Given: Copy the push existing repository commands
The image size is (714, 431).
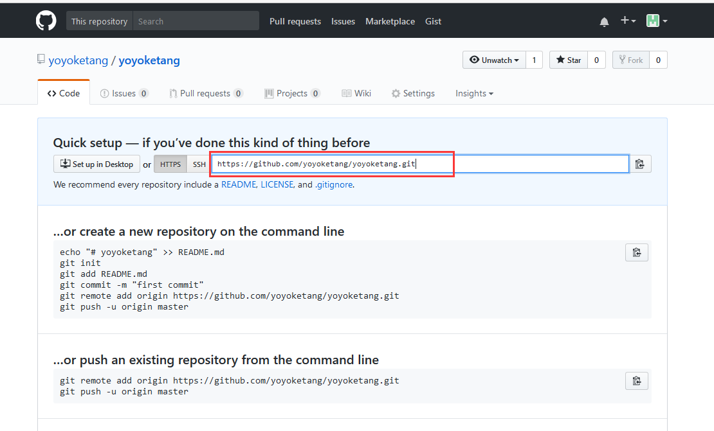Looking at the screenshot, I should point(637,381).
